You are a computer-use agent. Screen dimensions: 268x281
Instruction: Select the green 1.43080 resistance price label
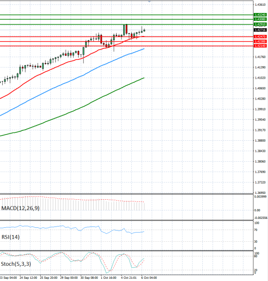click(260, 19)
